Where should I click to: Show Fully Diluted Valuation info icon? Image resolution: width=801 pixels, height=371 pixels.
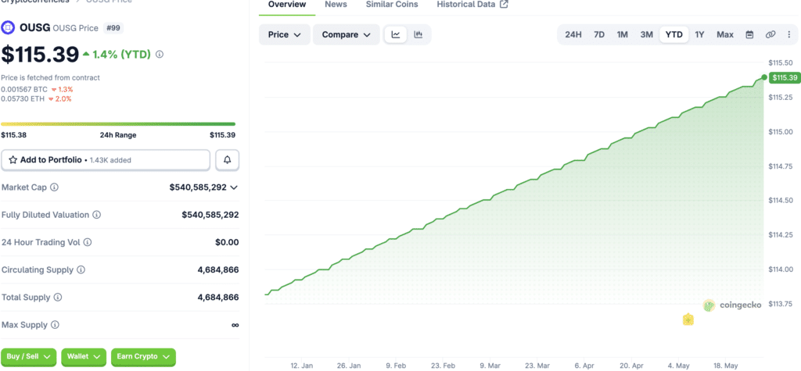[96, 215]
